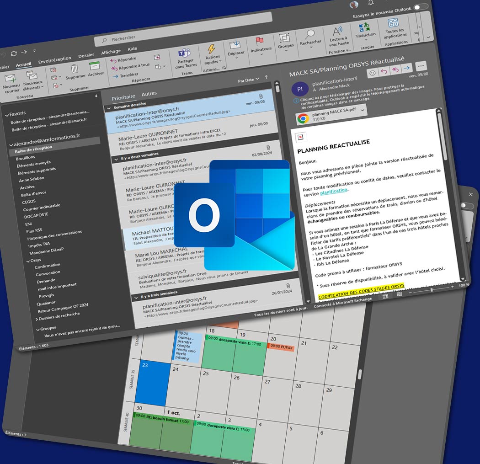This screenshot has width=480, height=464.
Task: Open the Envoi/réception tab
Action: [x=54, y=60]
